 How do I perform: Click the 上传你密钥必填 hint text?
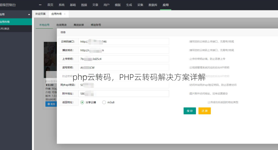207,59
